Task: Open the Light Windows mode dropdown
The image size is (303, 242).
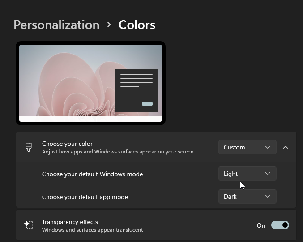Action: [x=247, y=174]
